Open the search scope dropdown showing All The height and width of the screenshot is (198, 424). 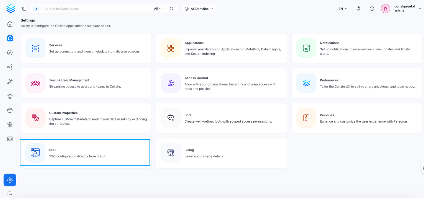[x=157, y=9]
